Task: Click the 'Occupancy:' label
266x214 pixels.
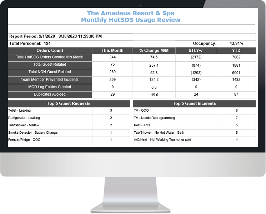Action: point(205,44)
